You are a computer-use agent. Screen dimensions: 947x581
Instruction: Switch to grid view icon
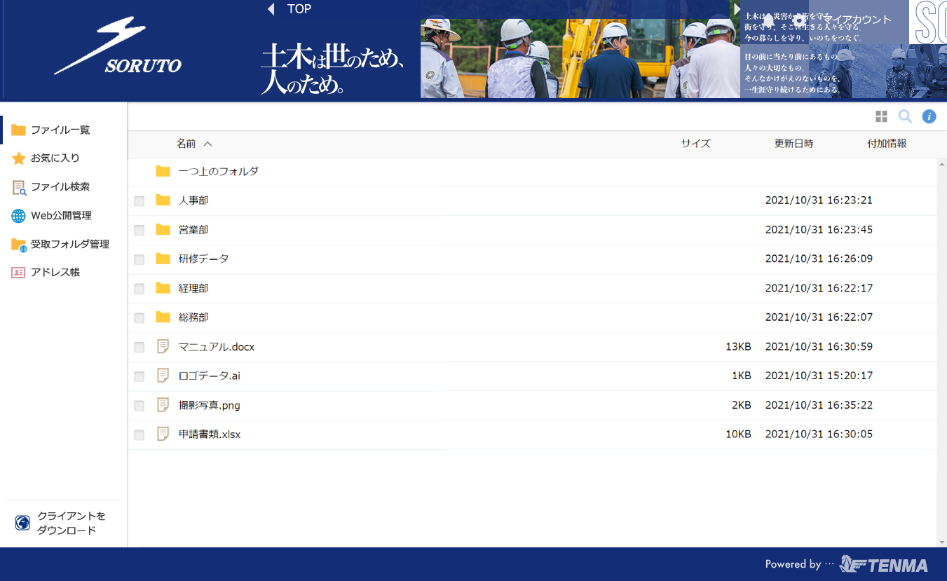click(x=881, y=116)
